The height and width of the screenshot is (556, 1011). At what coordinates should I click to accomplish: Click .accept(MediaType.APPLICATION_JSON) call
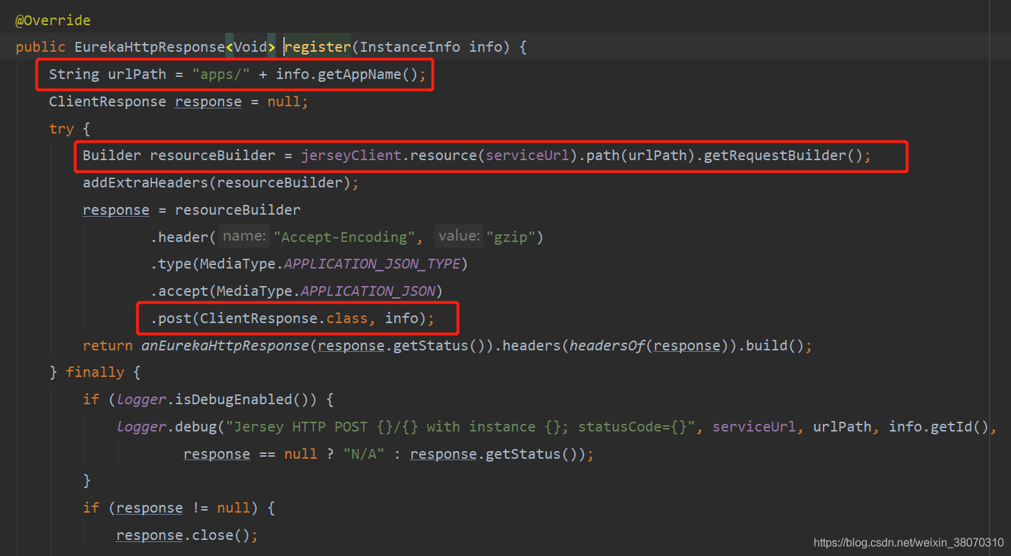(x=297, y=291)
